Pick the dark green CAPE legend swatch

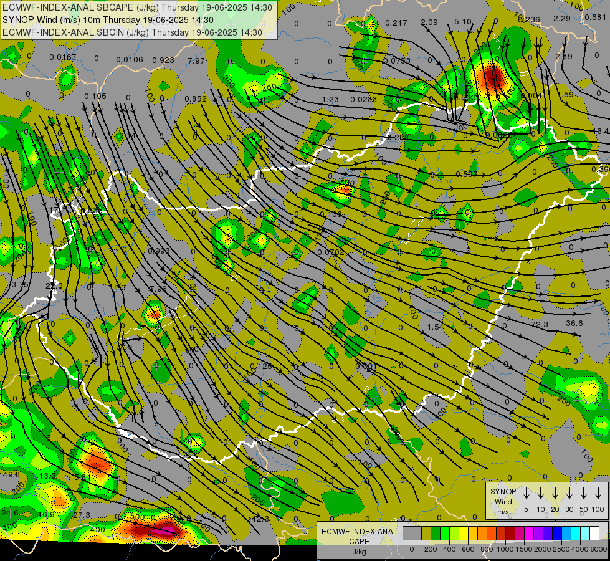(436, 533)
